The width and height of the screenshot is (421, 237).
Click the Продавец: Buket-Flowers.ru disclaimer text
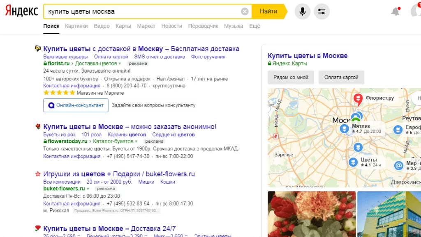pos(117,211)
